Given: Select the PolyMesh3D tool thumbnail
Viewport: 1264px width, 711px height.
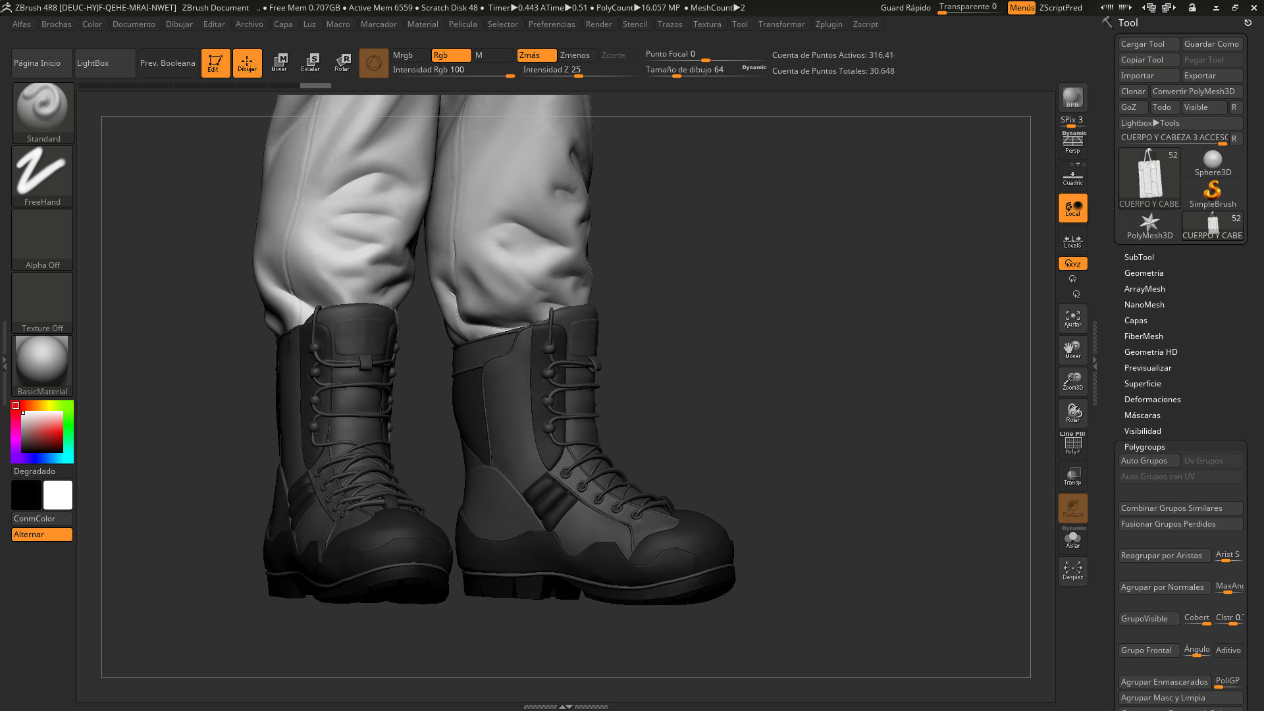Looking at the screenshot, I should (x=1149, y=226).
